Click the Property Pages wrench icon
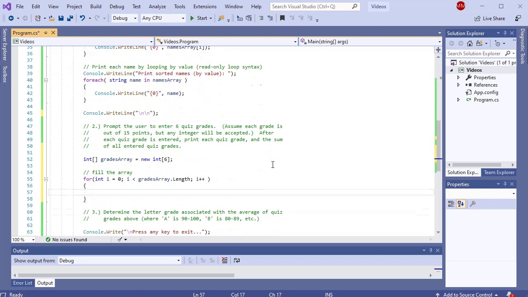This screenshot has height=297, width=528. point(473,204)
